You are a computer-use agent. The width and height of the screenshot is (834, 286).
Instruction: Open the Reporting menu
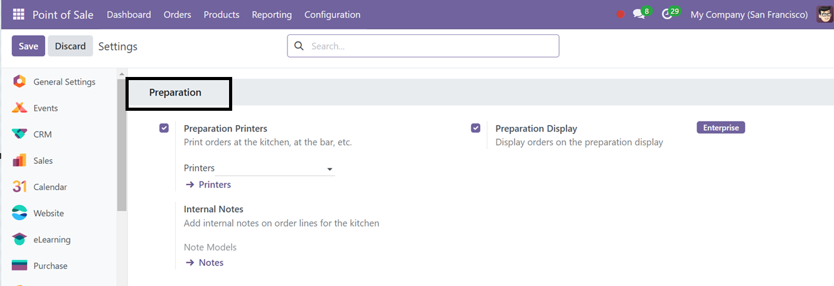pos(272,14)
